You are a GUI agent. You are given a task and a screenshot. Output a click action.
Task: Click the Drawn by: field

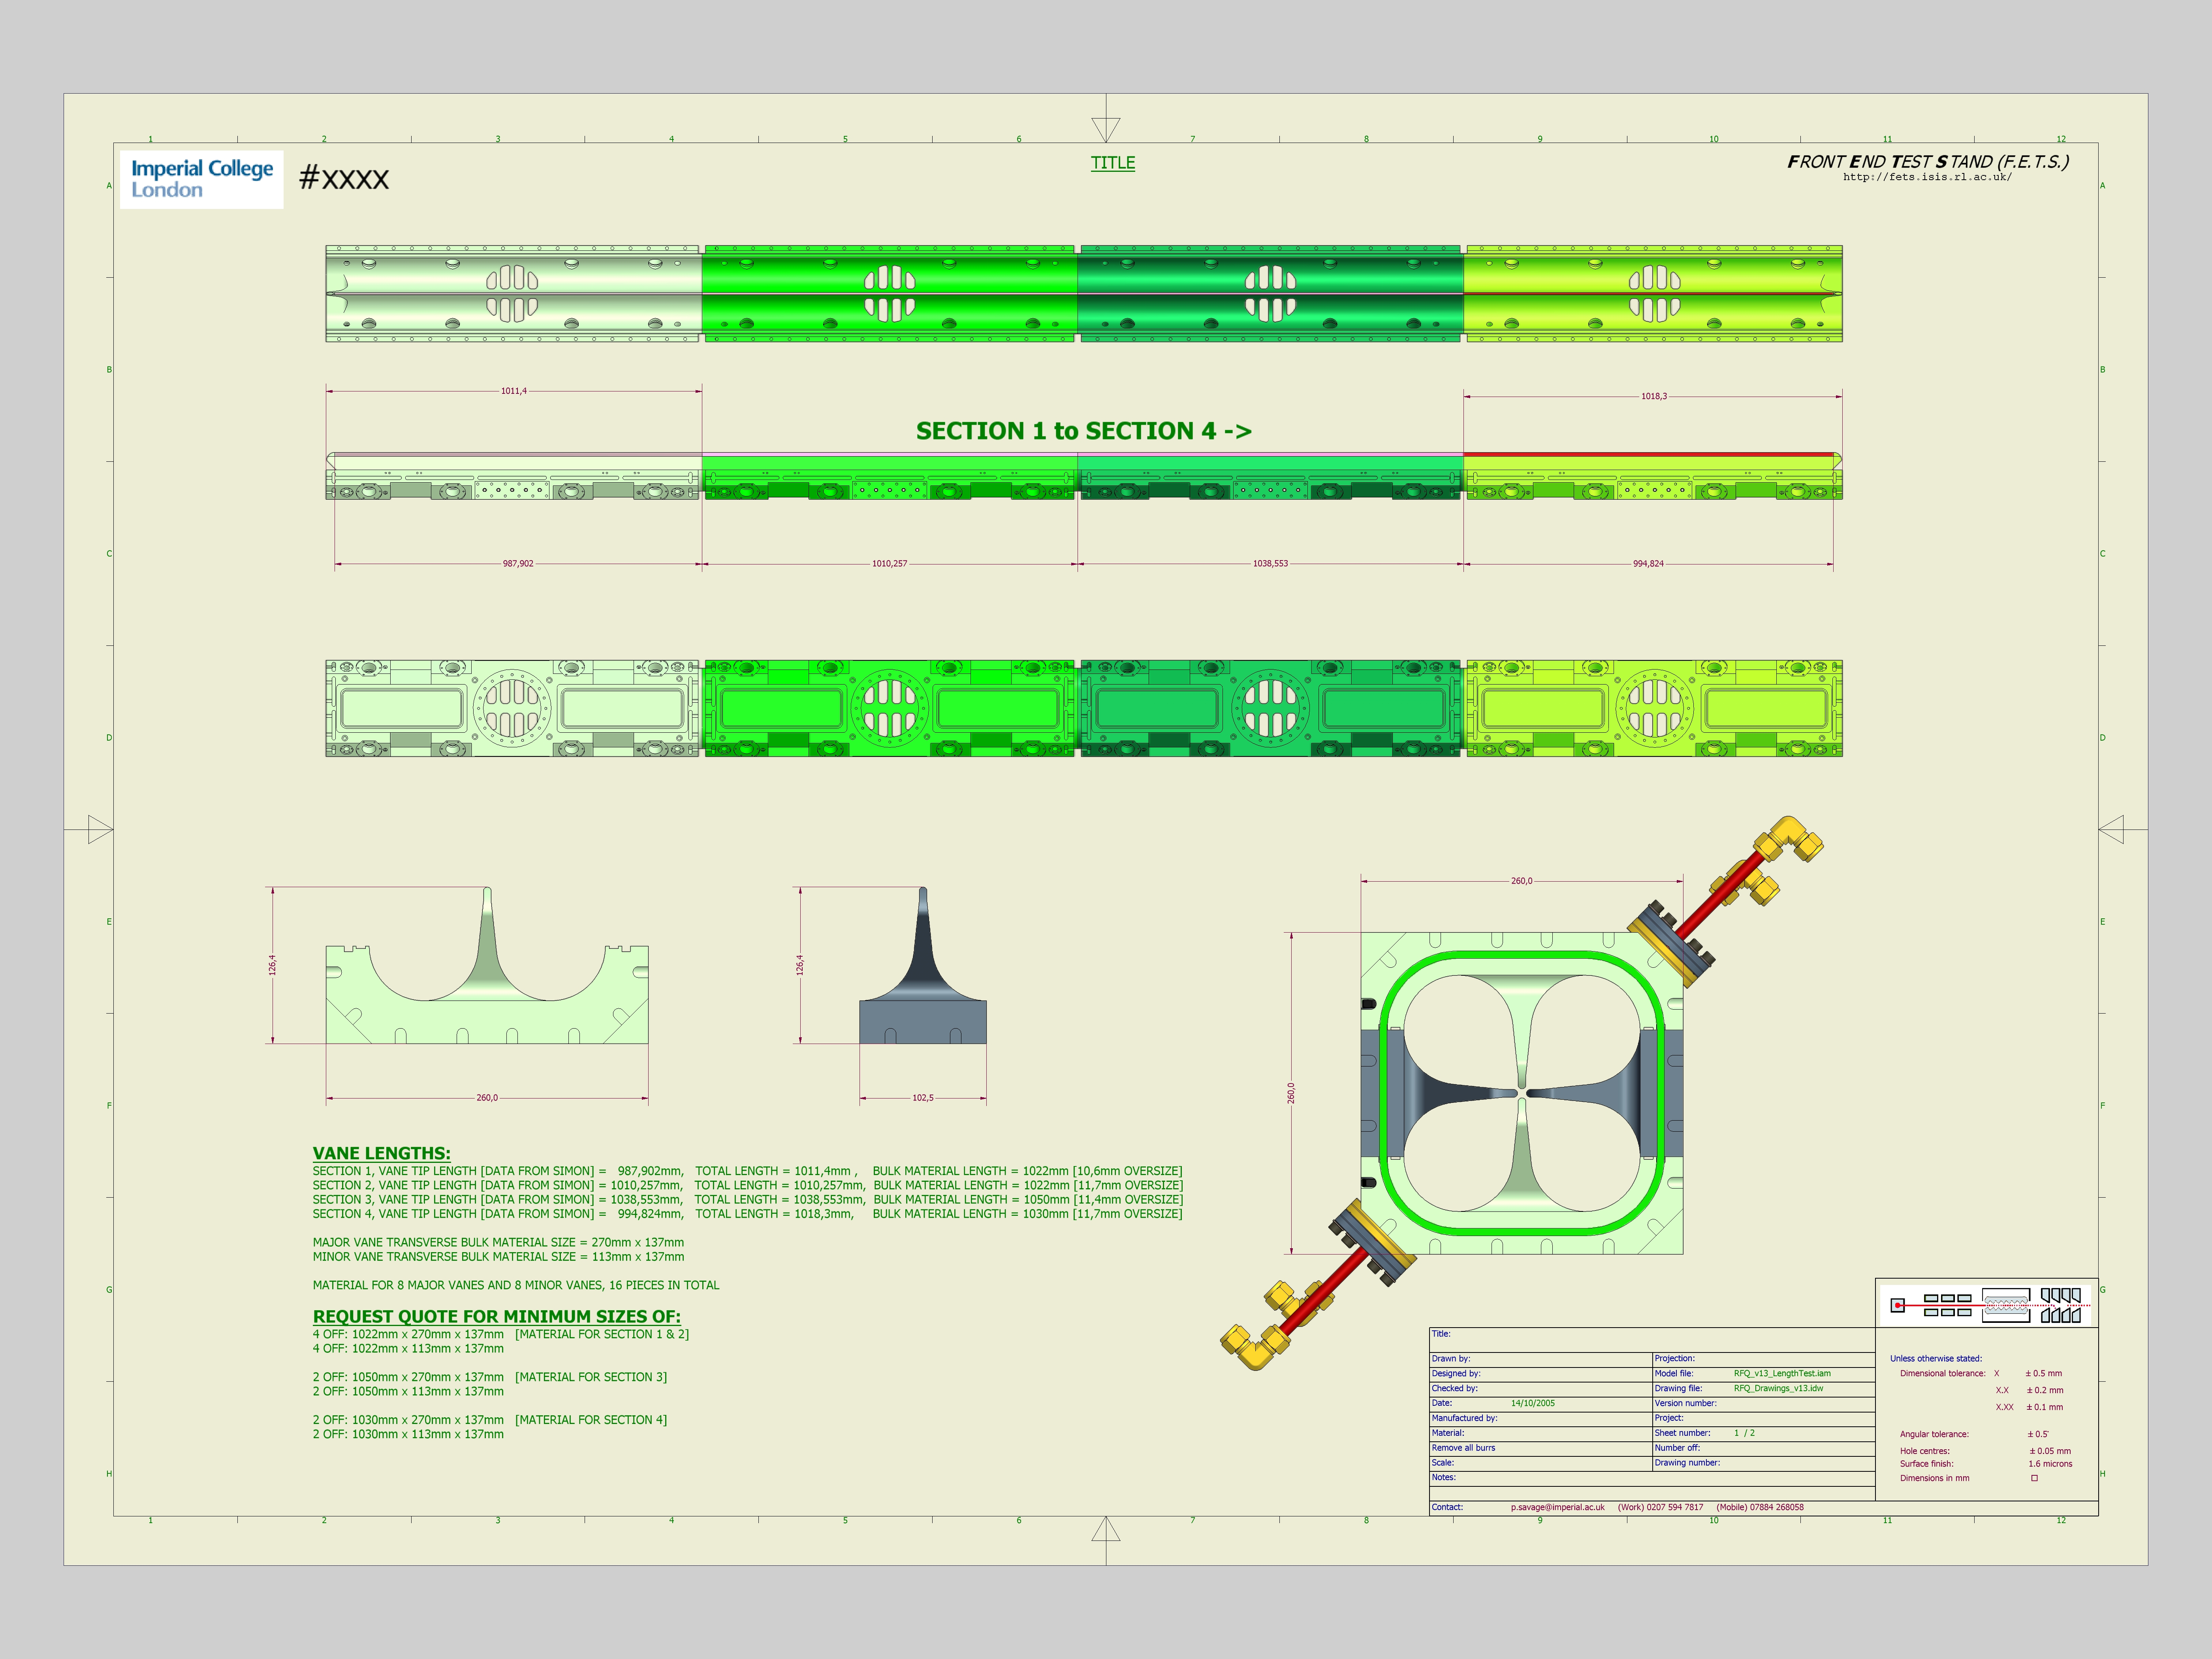pos(1541,1359)
